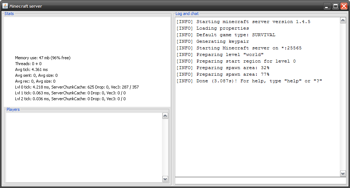Click the "Minecraft server" window title

tap(26, 6)
